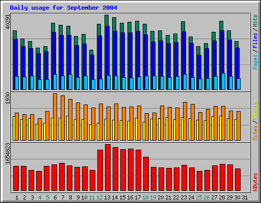Image resolution: width=261 pixels, height=203 pixels.
Task: Click day label 10 on the x-axis
Action: pyautogui.click(x=84, y=197)
